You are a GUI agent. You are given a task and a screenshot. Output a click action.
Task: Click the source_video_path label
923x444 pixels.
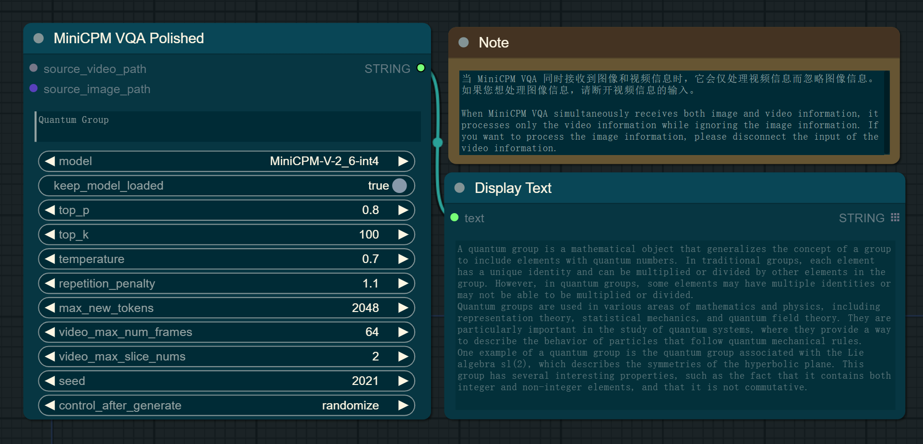pos(95,69)
